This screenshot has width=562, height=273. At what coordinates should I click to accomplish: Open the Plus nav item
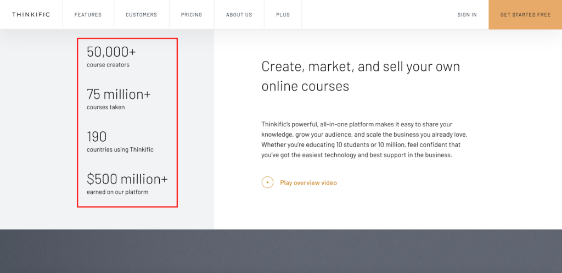click(x=283, y=15)
